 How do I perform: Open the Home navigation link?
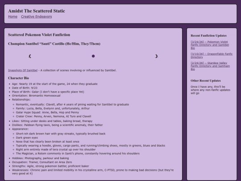pos(13,17)
